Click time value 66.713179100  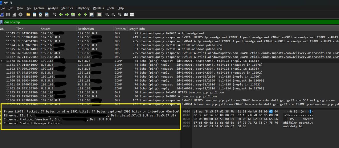[x=27, y=57]
